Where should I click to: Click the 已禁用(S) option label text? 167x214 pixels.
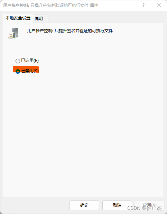30,71
